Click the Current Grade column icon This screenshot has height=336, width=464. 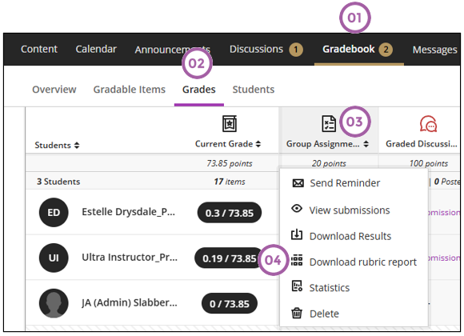pos(230,123)
